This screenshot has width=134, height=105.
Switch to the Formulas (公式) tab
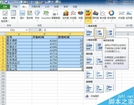[x=47, y=7]
